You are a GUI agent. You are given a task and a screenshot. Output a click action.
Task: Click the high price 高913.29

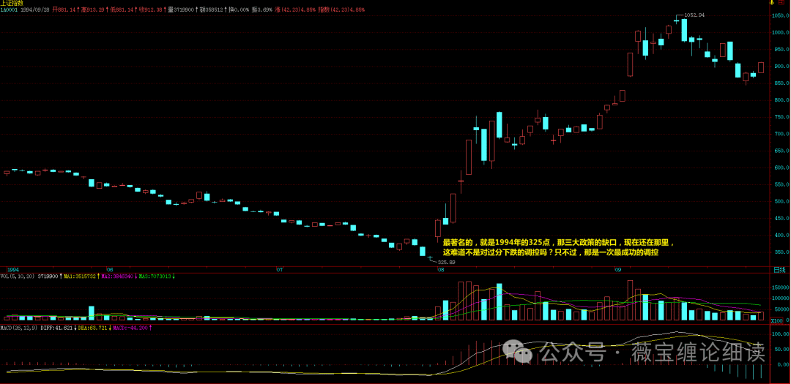93,10
